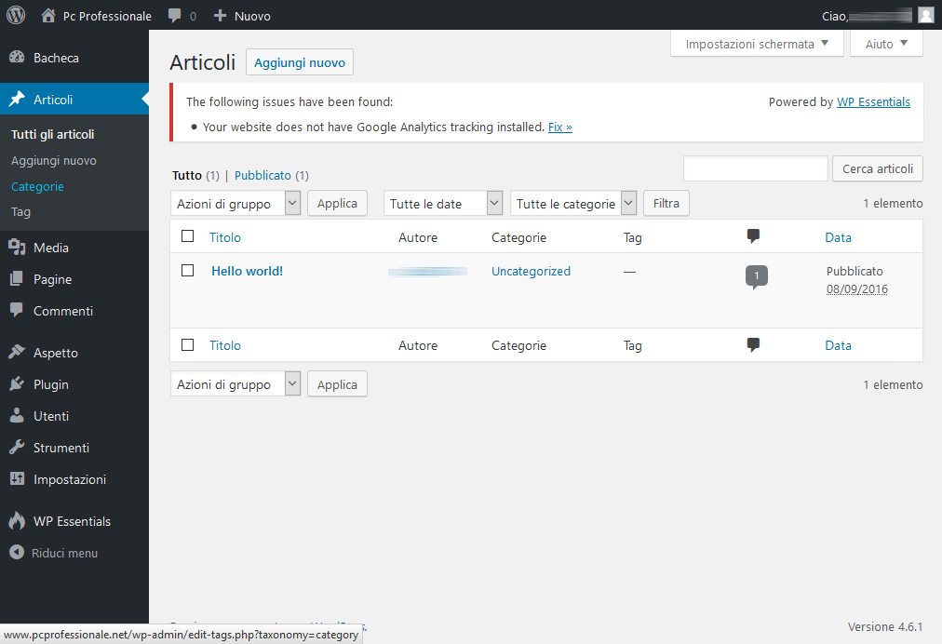Click the Bacheca dashboard icon
This screenshot has width=942, height=644.
tap(17, 58)
